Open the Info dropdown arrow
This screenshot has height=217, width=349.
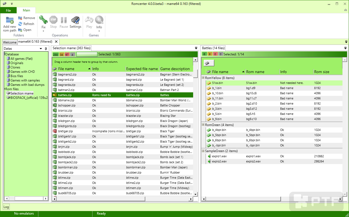coord(99,31)
